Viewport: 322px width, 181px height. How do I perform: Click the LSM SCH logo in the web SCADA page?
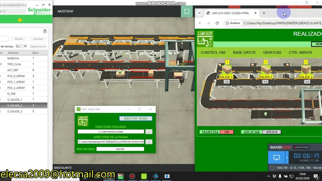(205, 39)
